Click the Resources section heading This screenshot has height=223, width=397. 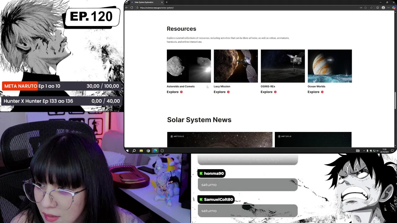click(x=181, y=29)
